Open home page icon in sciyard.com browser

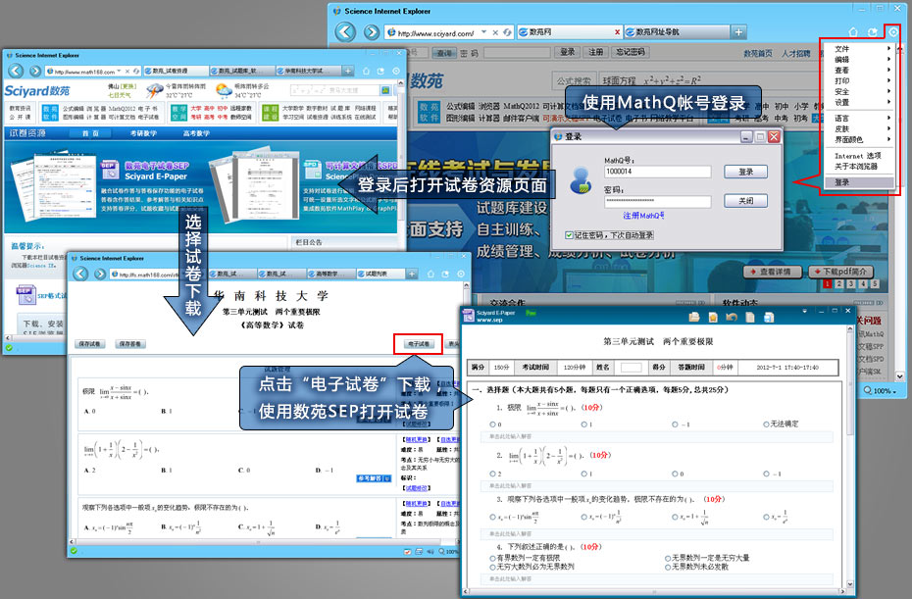point(853,32)
